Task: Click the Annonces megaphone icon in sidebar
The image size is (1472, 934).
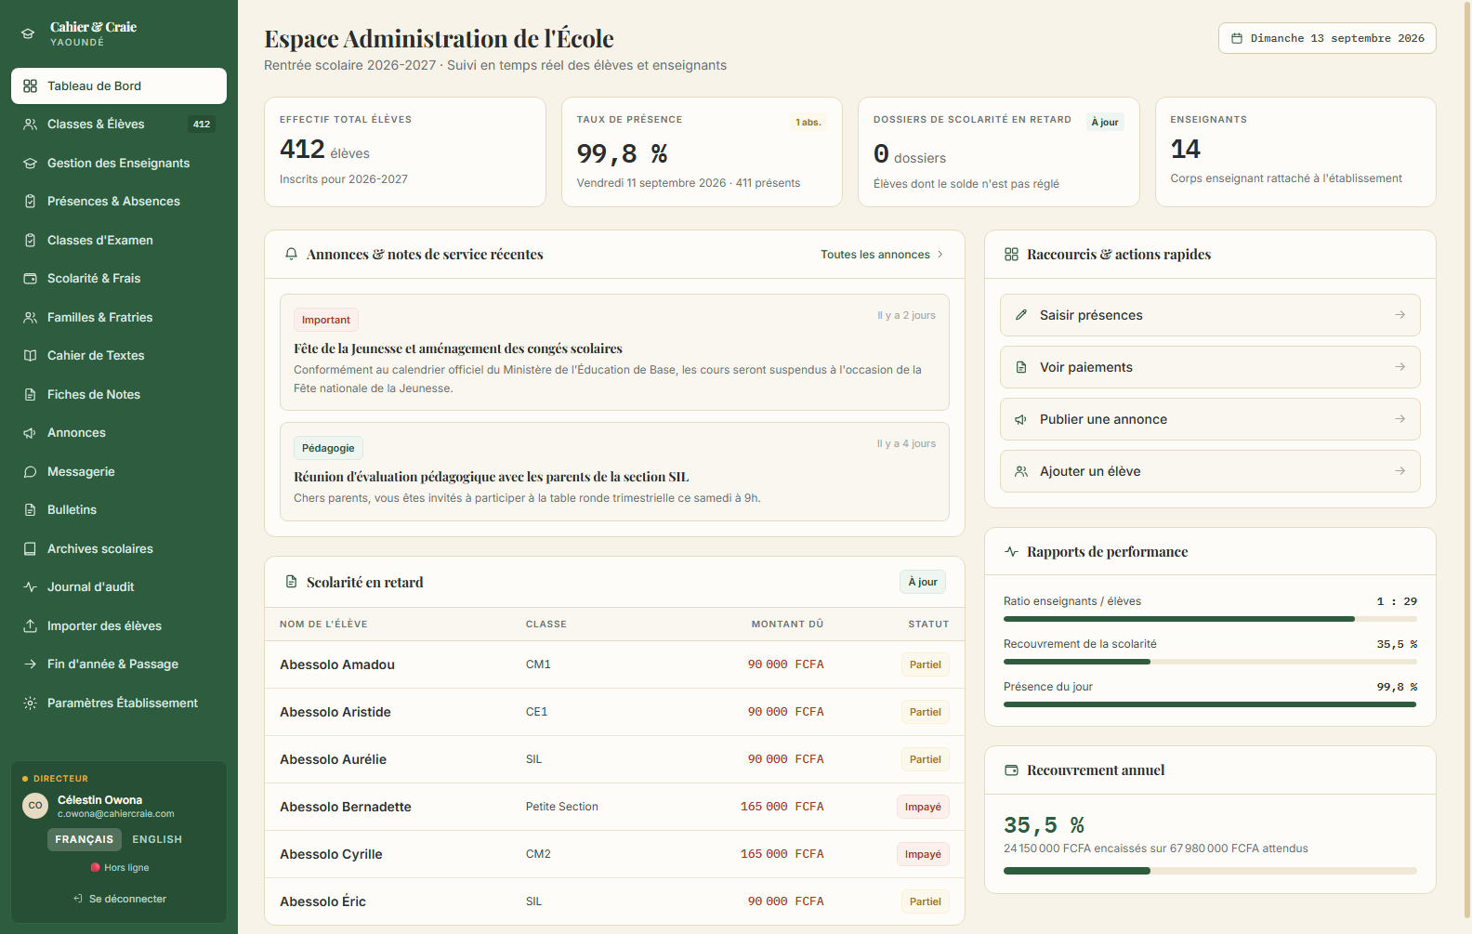Action: [x=30, y=433]
